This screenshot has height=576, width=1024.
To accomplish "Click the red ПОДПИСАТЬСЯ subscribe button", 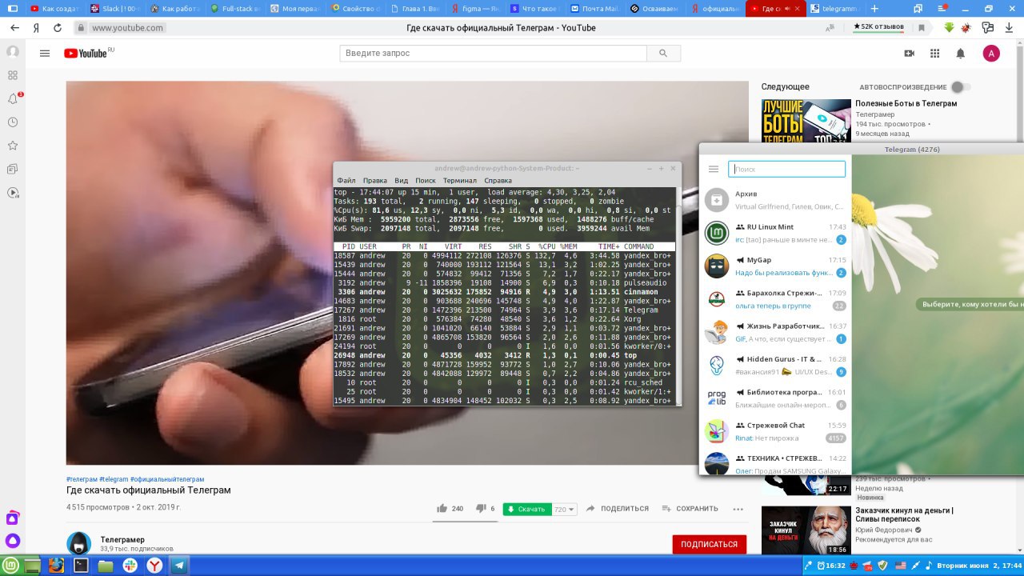I will tap(709, 544).
